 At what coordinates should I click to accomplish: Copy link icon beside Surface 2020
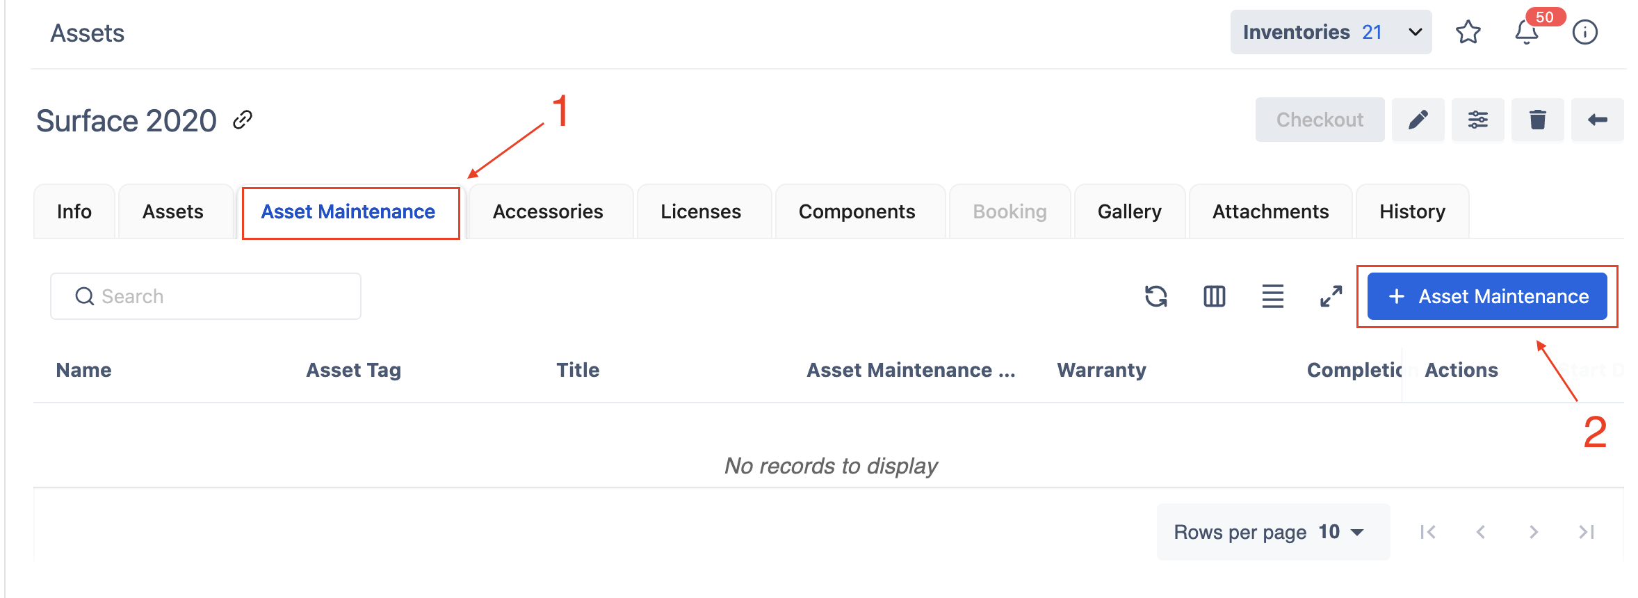point(242,120)
